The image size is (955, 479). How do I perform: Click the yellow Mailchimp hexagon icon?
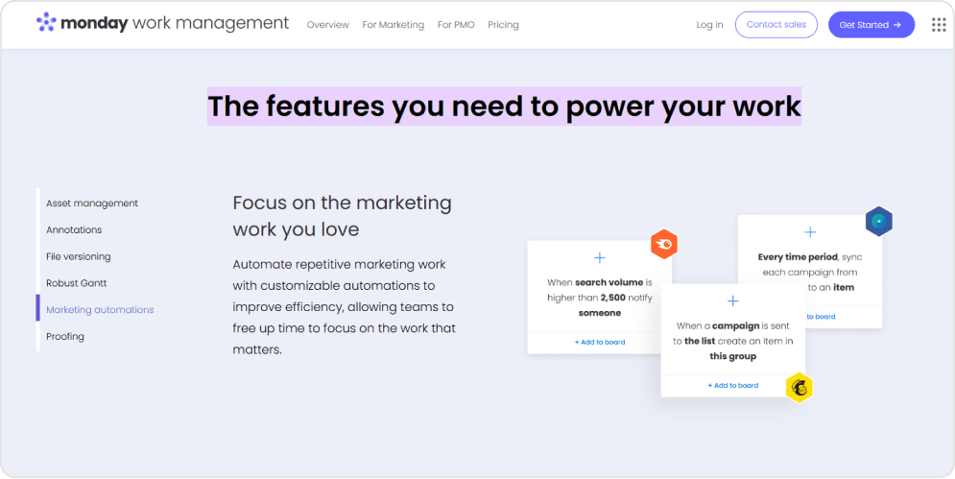(x=800, y=387)
